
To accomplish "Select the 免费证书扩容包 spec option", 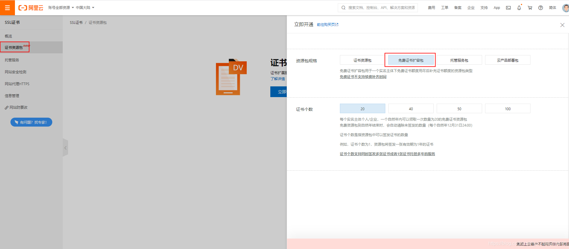I will pos(411,60).
